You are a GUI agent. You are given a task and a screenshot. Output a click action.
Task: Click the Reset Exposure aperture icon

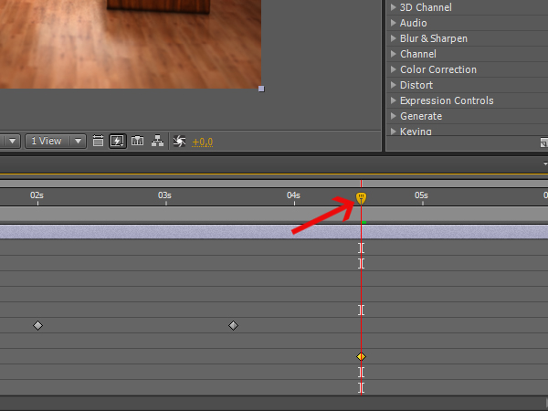(179, 141)
